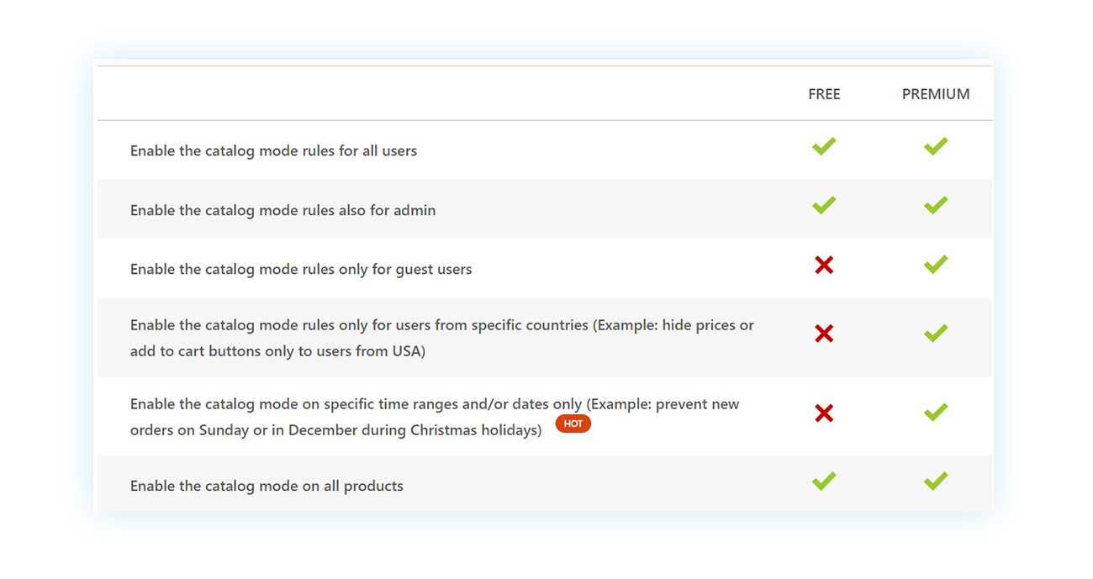Click the PREMIUM checkmark for specific countries rule
1093x579 pixels.
pos(936,333)
